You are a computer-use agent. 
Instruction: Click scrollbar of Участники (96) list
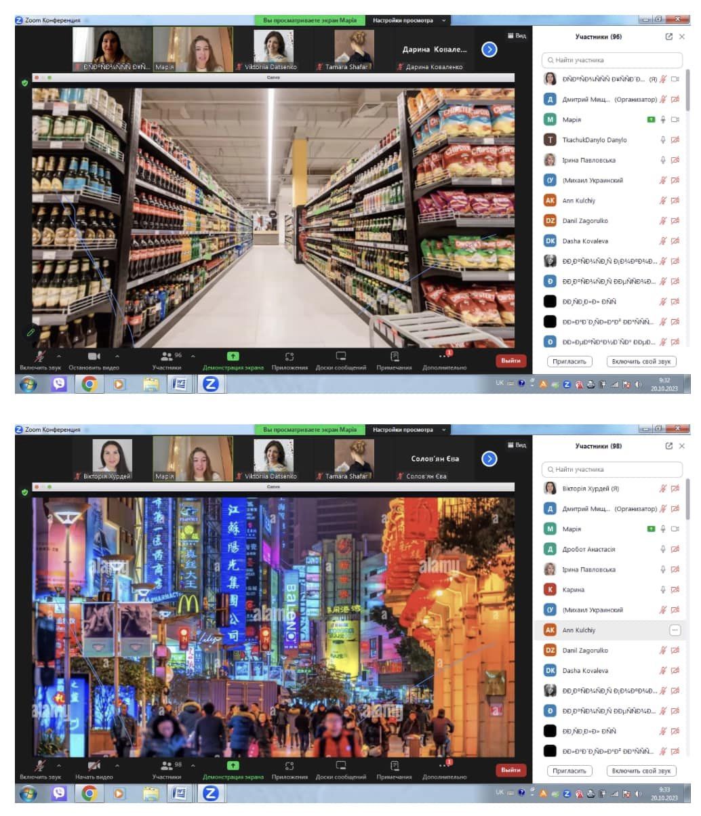(x=687, y=89)
